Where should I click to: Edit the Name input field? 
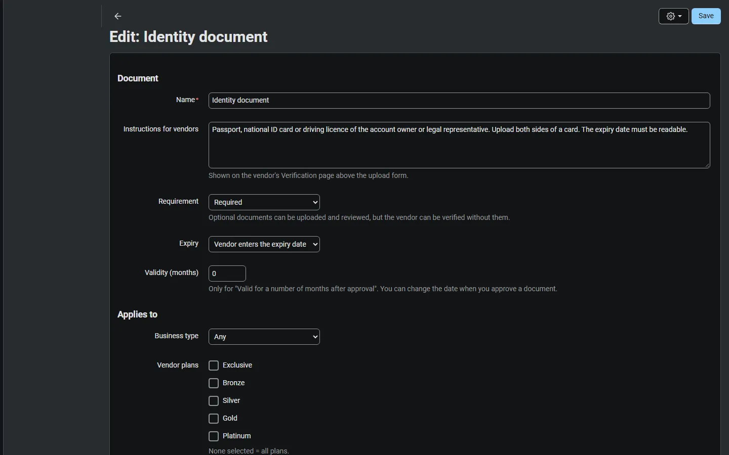459,101
